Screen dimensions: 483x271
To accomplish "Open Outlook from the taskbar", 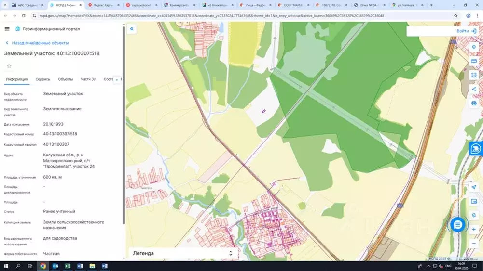I will [x=55, y=266].
